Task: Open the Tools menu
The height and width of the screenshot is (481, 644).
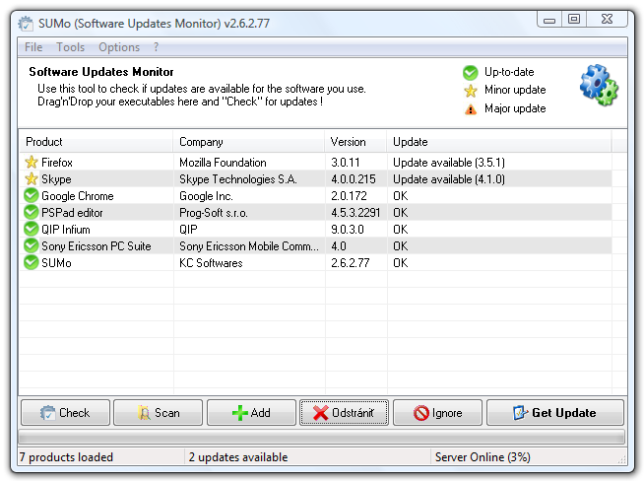Action: point(70,47)
